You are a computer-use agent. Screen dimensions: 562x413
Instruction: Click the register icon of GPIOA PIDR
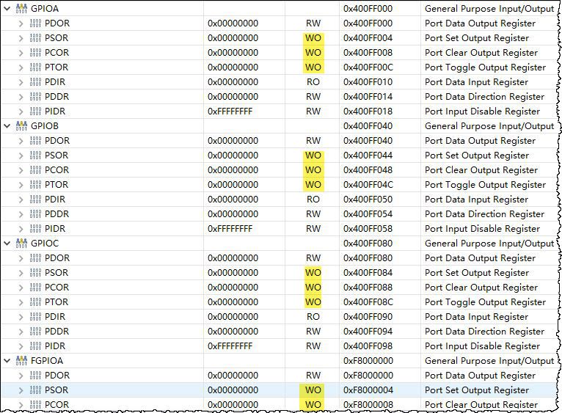35,112
